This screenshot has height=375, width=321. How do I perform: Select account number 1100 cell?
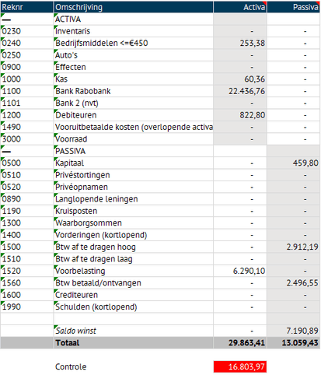click(26, 91)
